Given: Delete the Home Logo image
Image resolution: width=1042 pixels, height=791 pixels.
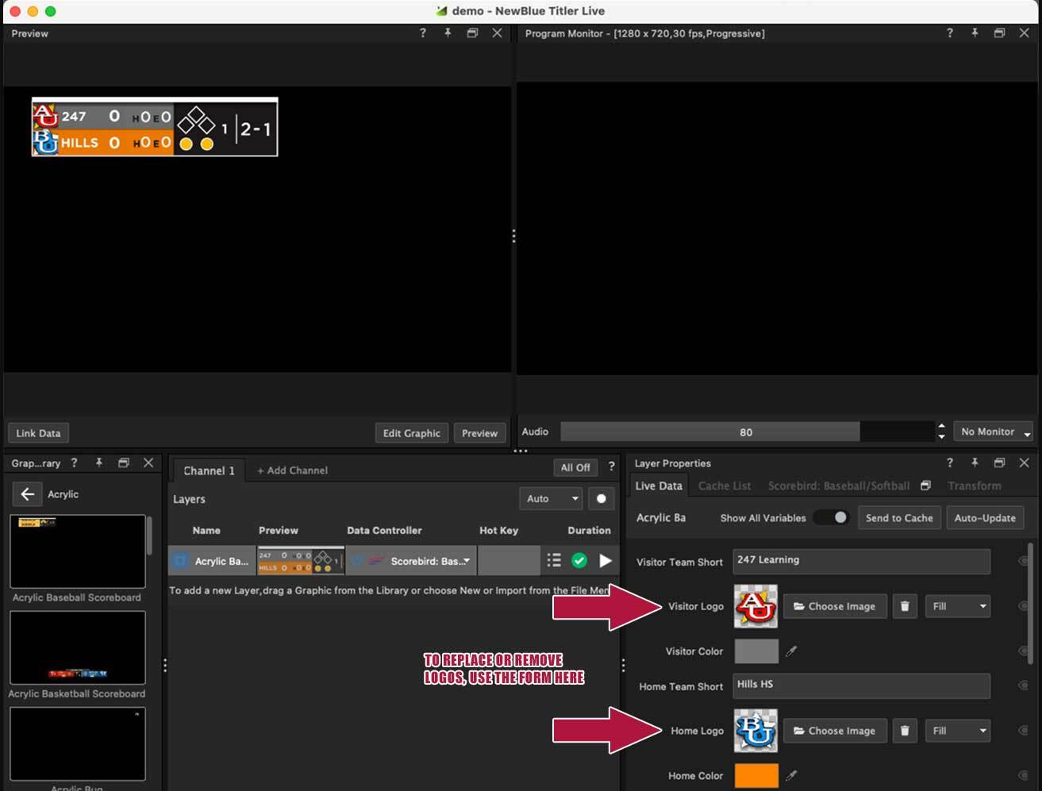Looking at the screenshot, I should 905,731.
